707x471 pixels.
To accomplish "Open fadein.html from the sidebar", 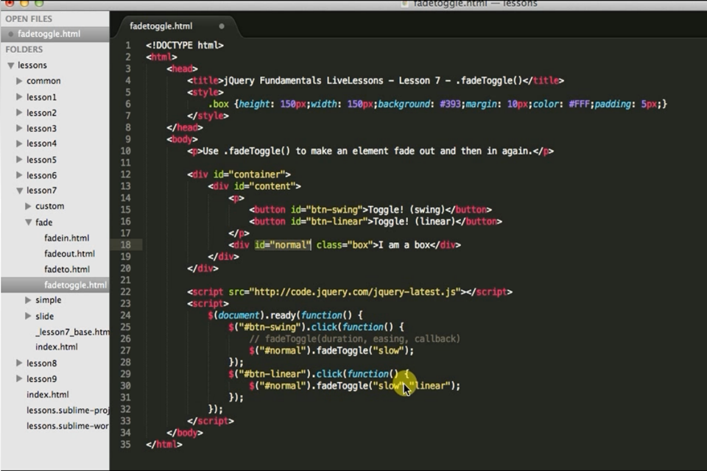I will (66, 238).
